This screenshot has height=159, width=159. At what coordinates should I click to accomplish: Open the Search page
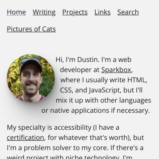[x=128, y=12]
